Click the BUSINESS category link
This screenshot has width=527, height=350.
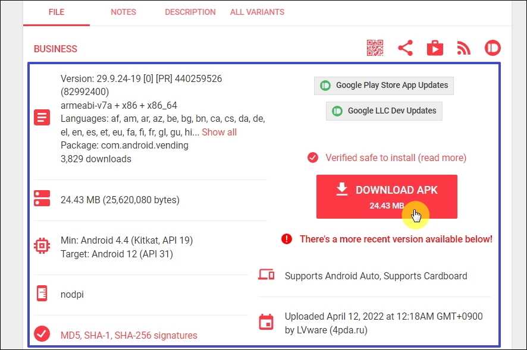pos(55,49)
